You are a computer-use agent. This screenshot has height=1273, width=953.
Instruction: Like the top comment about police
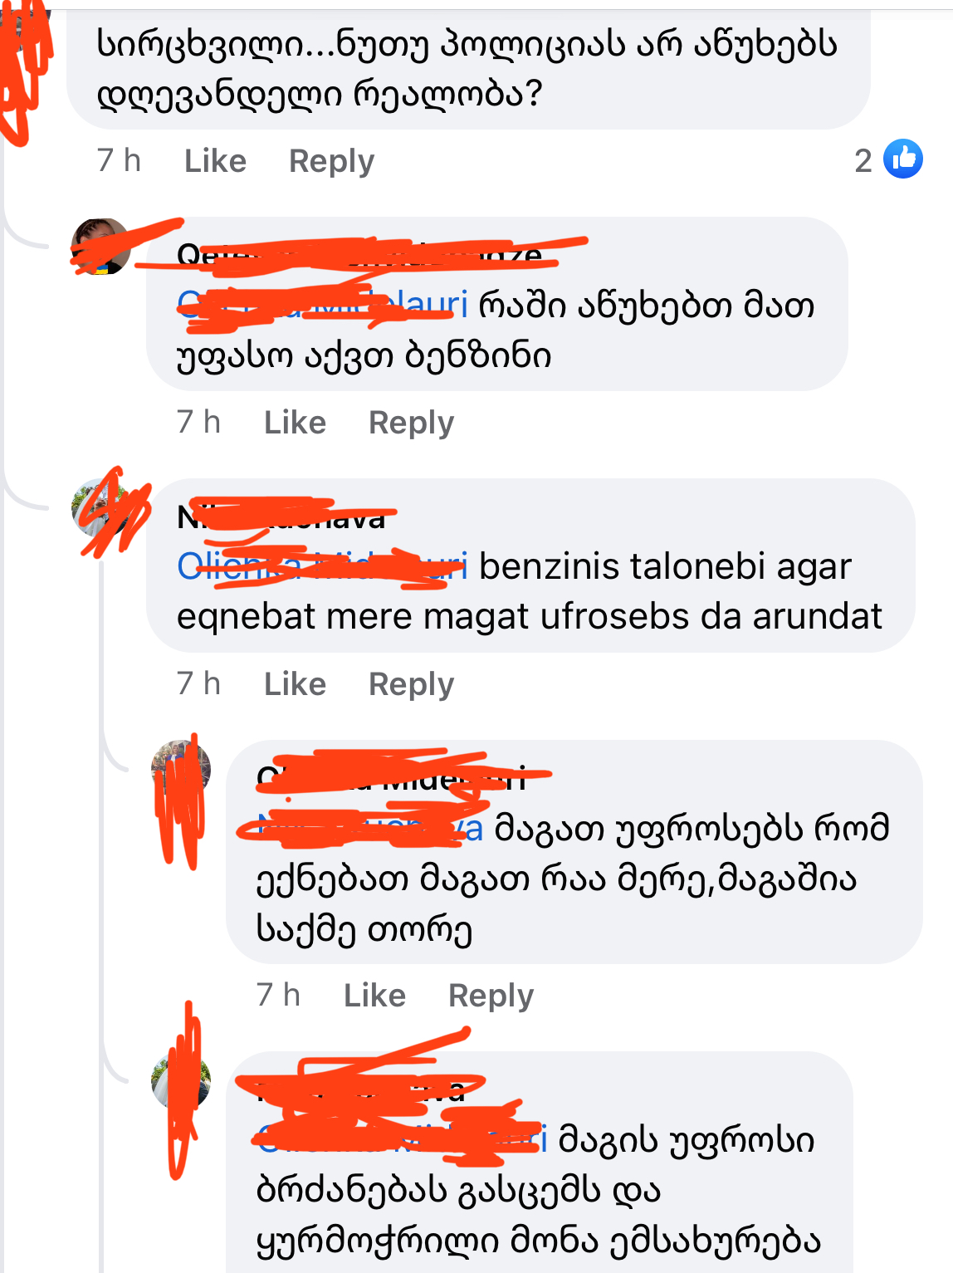tap(215, 160)
